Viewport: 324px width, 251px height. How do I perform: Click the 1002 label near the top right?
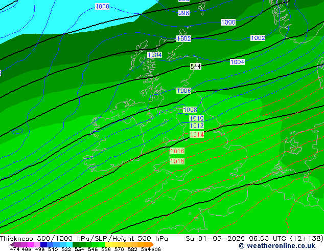[258, 38]
